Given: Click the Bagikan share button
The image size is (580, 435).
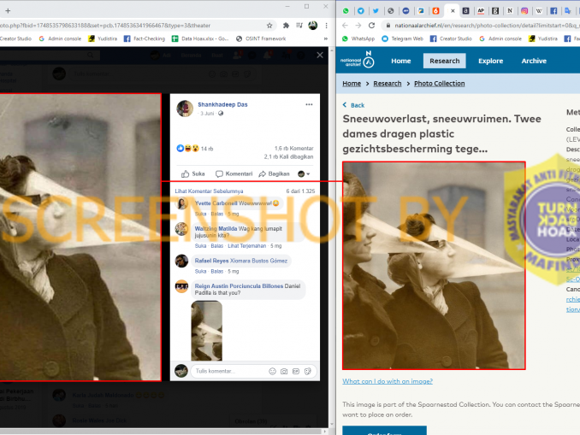Looking at the screenshot, I should coord(274,173).
